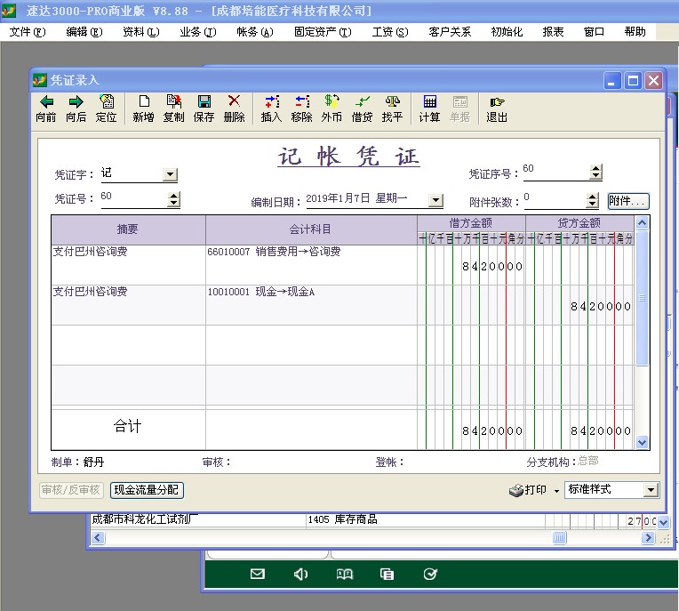The image size is (679, 611).
Task: Open the 帐务 menu
Action: [253, 31]
